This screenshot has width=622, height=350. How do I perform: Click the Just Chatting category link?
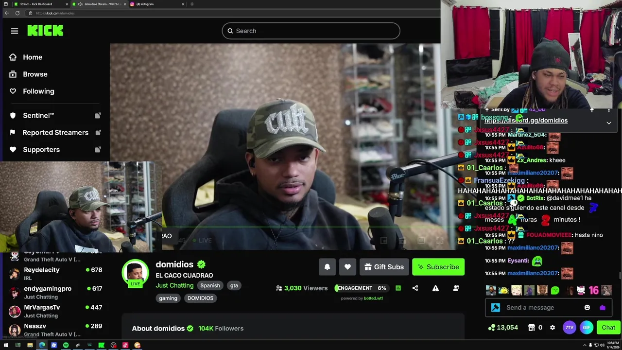pos(174,285)
